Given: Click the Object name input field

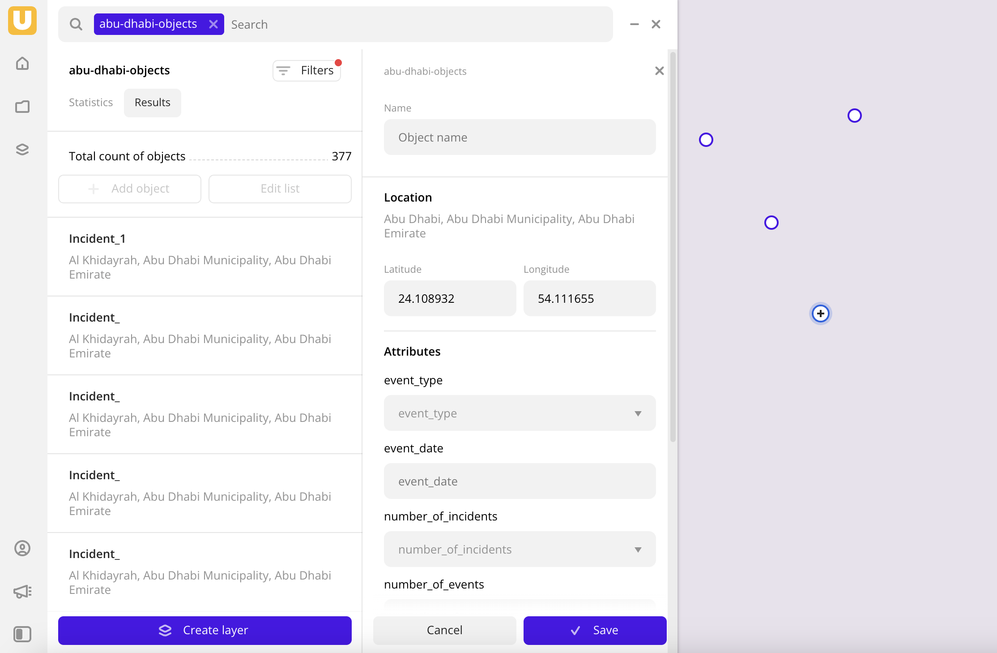Looking at the screenshot, I should (520, 137).
